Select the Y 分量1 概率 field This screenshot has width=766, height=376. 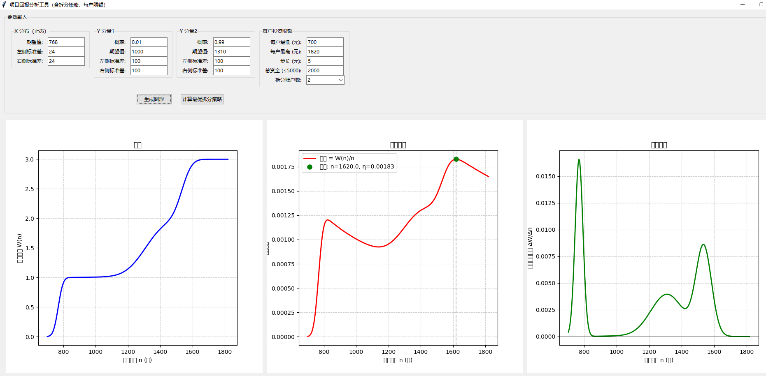pyautogui.click(x=149, y=42)
